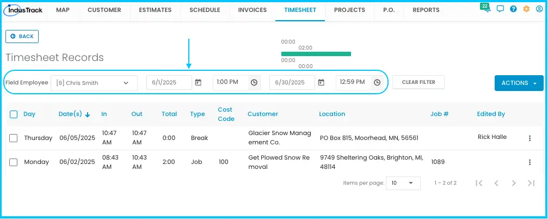Open the notifications bell with badge 22
548x219 pixels.
[x=485, y=8]
